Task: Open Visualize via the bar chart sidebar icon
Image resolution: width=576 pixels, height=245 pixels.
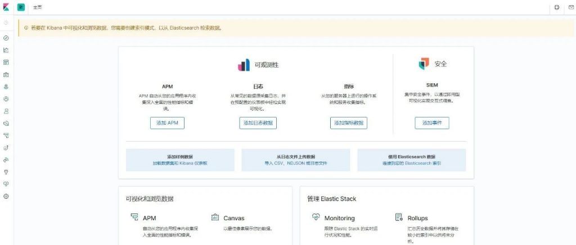Action: coord(6,50)
